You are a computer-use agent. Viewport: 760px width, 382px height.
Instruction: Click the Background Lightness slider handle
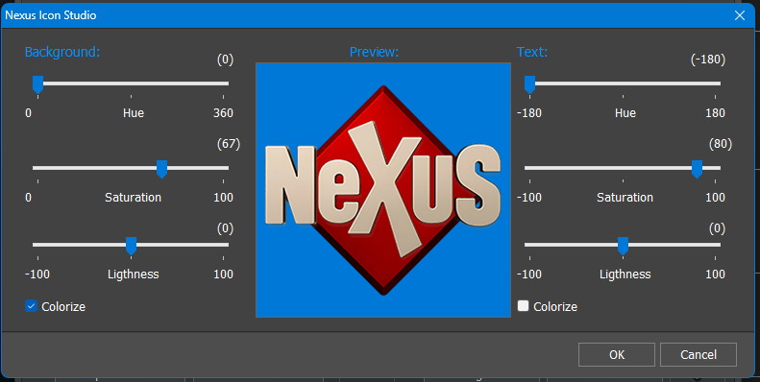tap(131, 246)
